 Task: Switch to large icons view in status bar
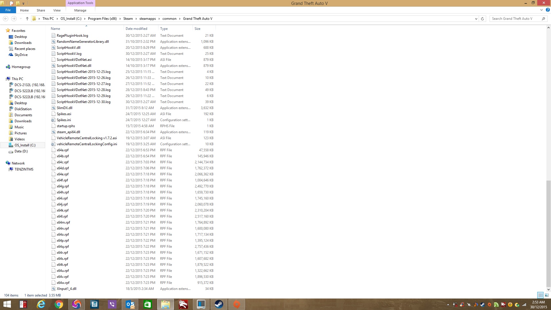(547, 295)
